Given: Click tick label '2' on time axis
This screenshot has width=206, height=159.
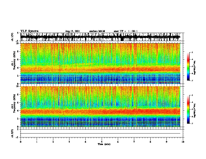Looking at the screenshot, I should (53, 142).
